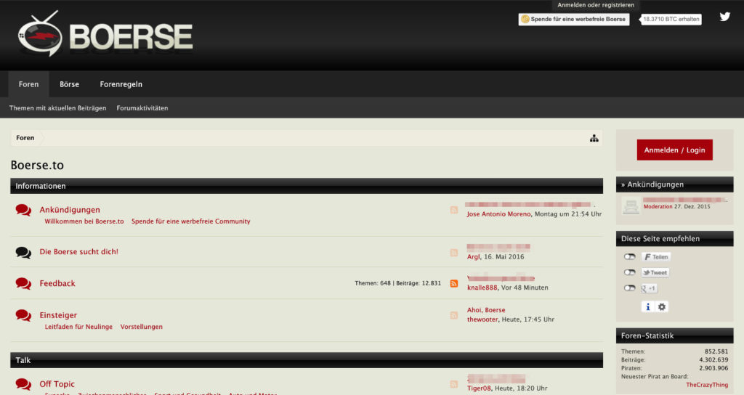Screen dimensions: 744x395
Task: Click the Die Boerse sucht dich bubble icon
Action: tap(23, 252)
